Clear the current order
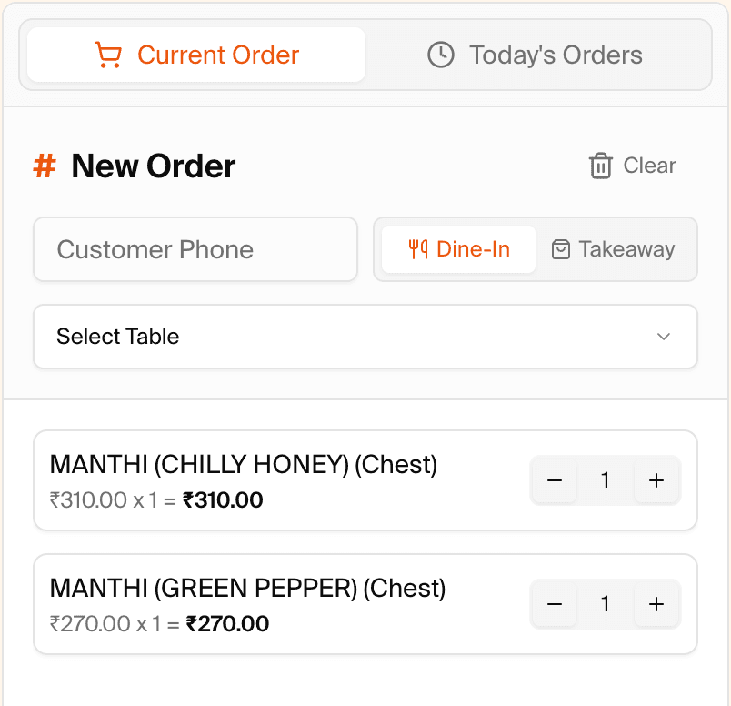 point(631,166)
